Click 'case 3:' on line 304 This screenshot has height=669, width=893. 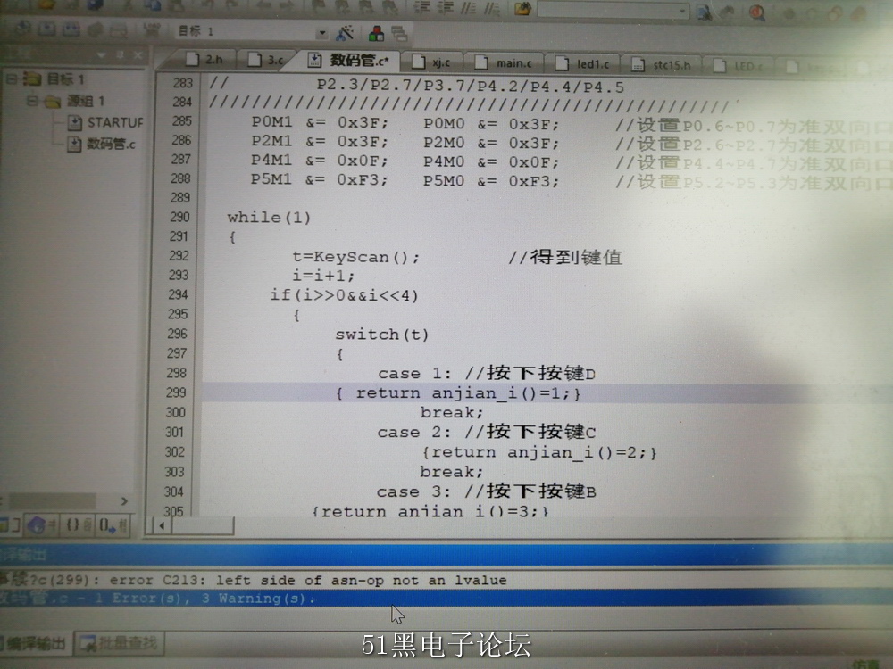point(413,491)
